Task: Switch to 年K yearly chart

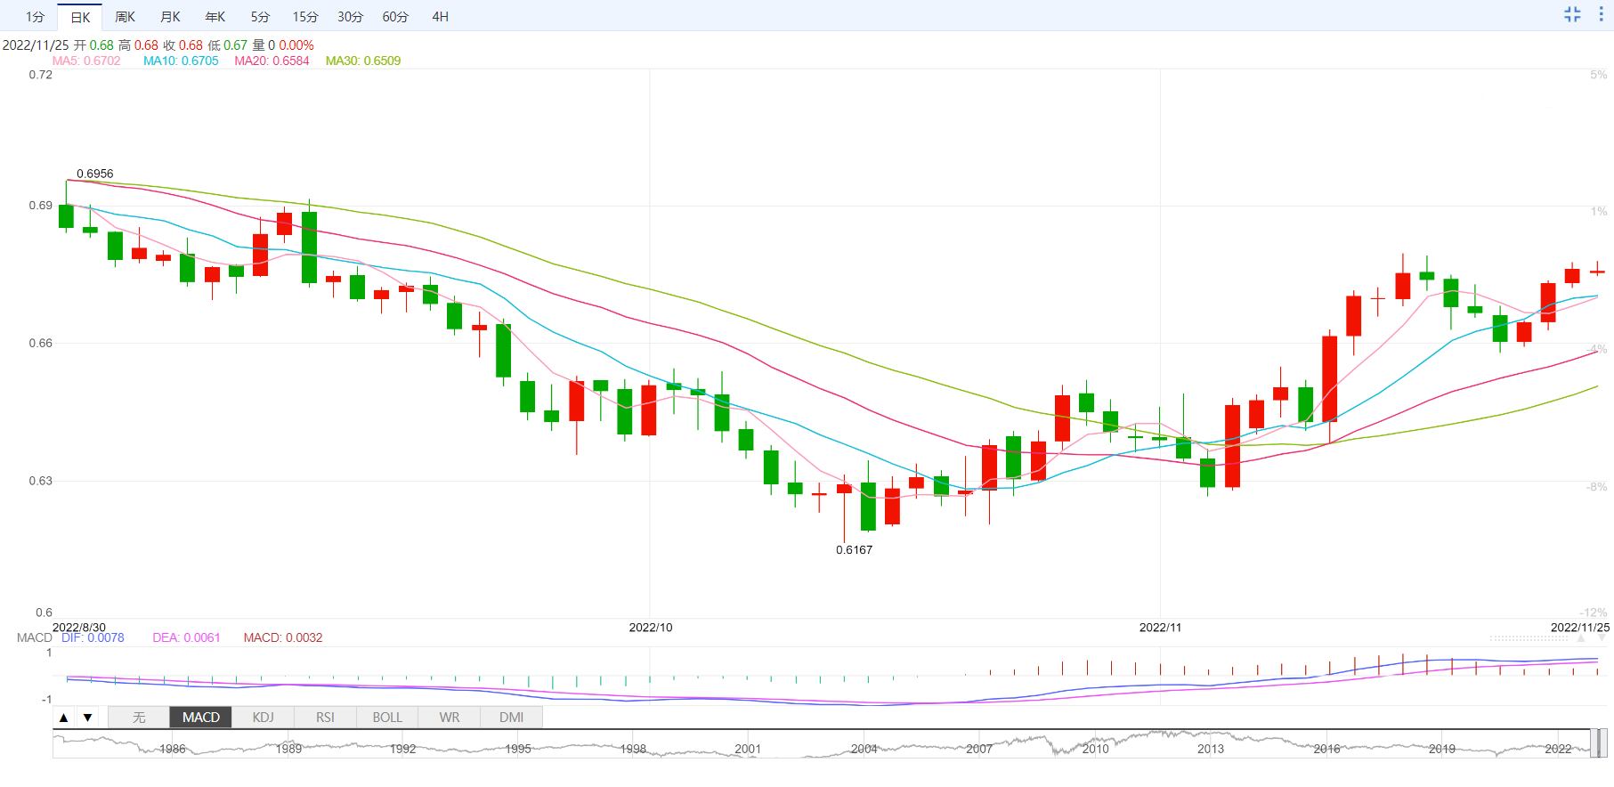Action: pos(215,17)
